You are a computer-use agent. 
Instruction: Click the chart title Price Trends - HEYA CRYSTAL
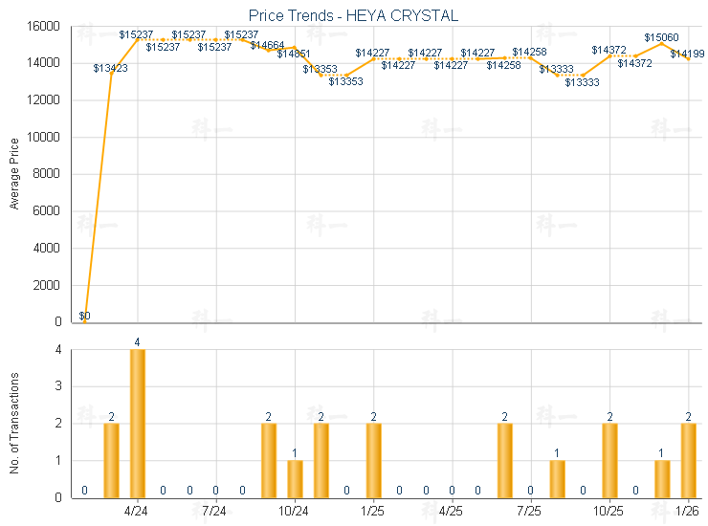pyautogui.click(x=353, y=15)
